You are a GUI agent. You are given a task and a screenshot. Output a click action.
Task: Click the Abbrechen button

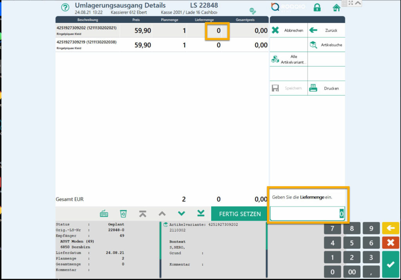[x=288, y=30]
